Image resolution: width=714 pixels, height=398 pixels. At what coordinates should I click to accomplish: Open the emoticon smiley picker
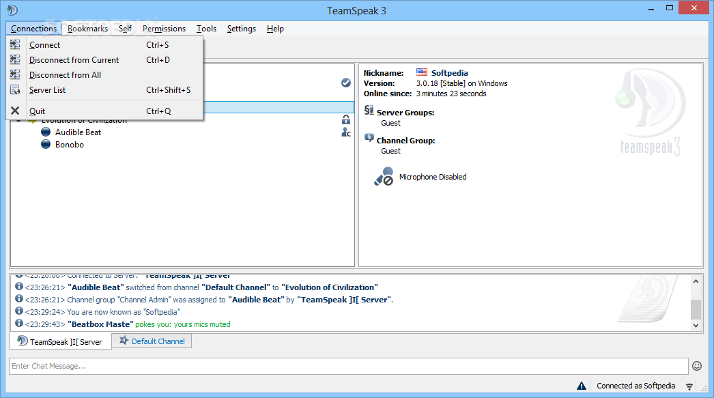click(697, 366)
